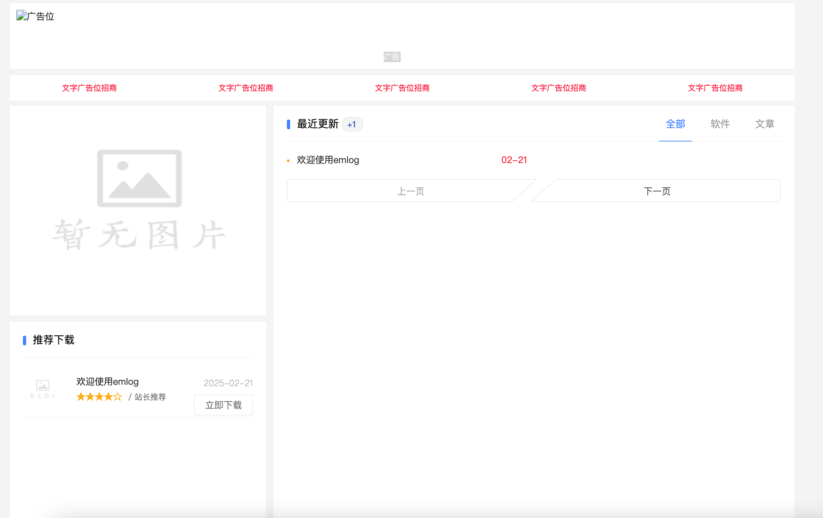Click the 立即下载 button
The height and width of the screenshot is (518, 823).
pyautogui.click(x=223, y=405)
